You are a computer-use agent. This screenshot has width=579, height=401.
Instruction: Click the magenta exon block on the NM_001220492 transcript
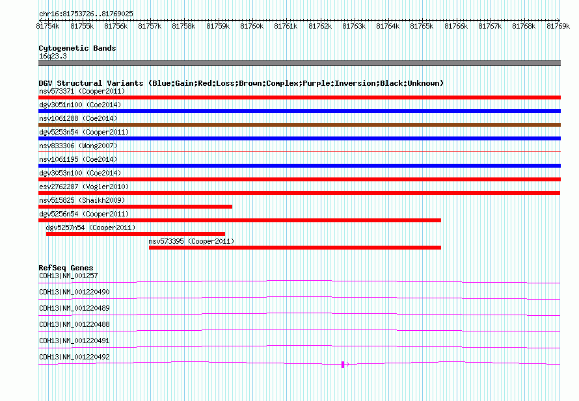point(343,365)
